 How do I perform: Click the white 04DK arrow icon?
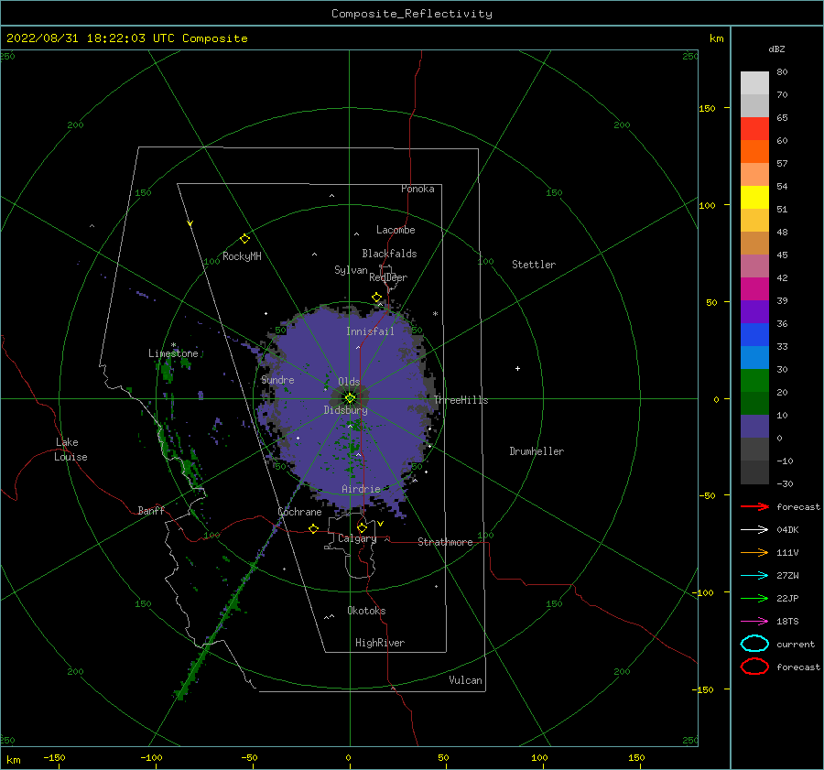click(754, 529)
